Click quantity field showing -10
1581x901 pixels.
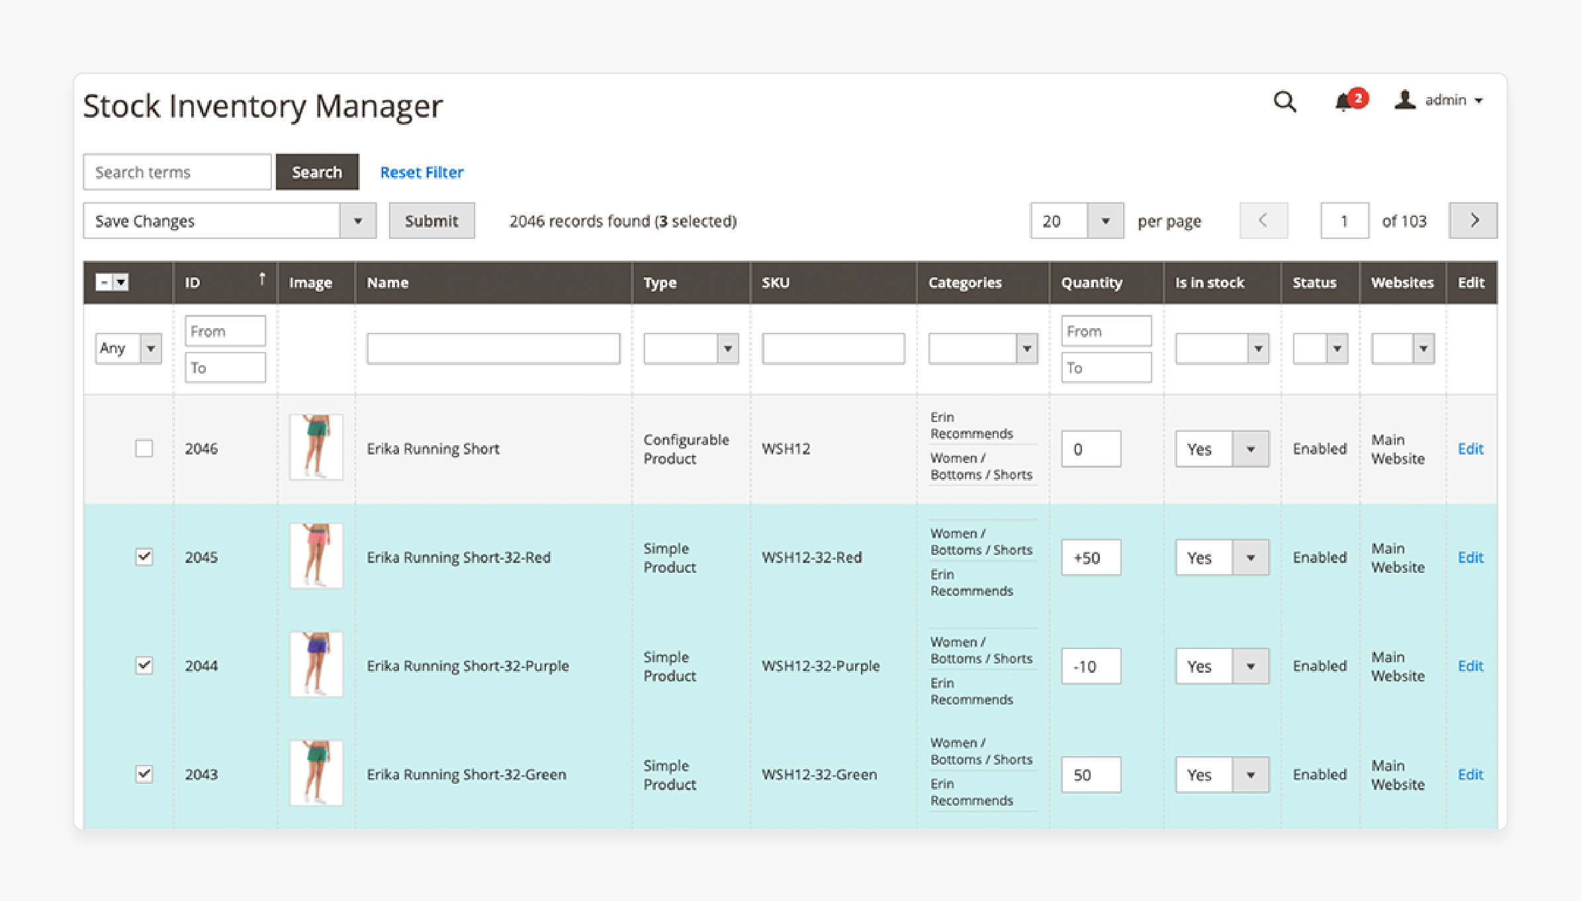1091,666
